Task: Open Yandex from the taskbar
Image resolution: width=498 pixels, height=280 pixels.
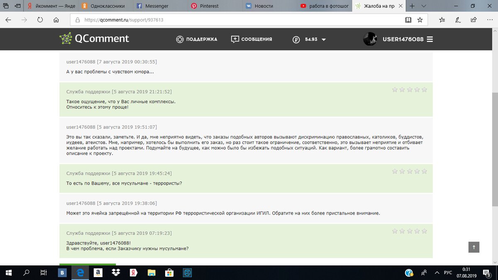Action: click(134, 273)
